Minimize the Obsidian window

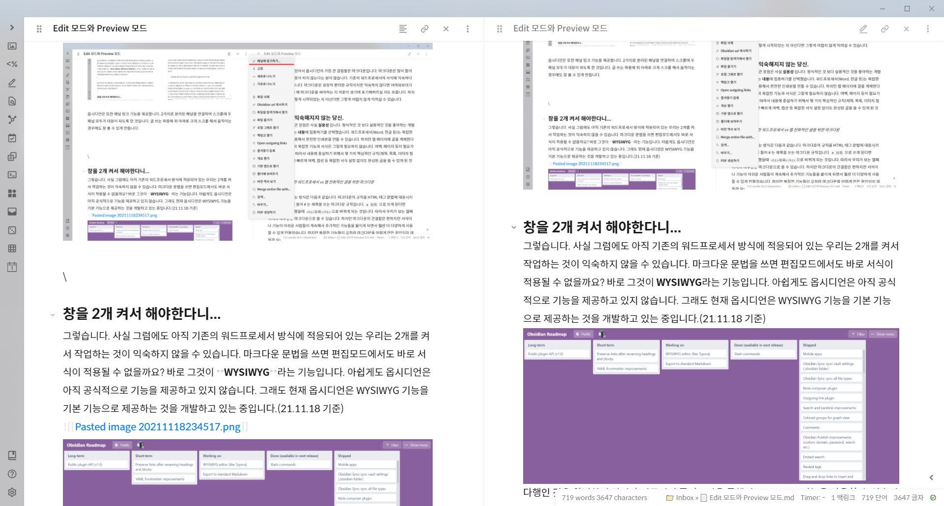coord(883,8)
